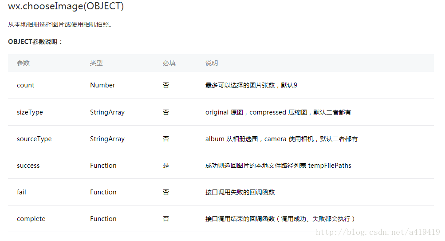Click the fail parameter name
The height and width of the screenshot is (241, 445).
click(21, 192)
